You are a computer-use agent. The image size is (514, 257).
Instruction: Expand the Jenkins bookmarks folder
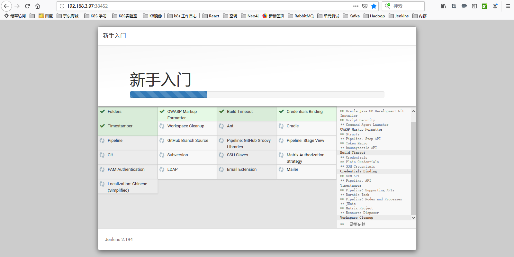(x=399, y=16)
